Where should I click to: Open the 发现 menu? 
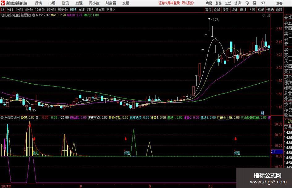79,3
